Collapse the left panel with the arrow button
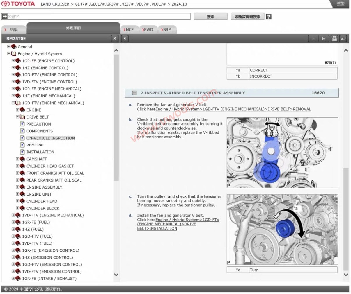 (x=125, y=38)
